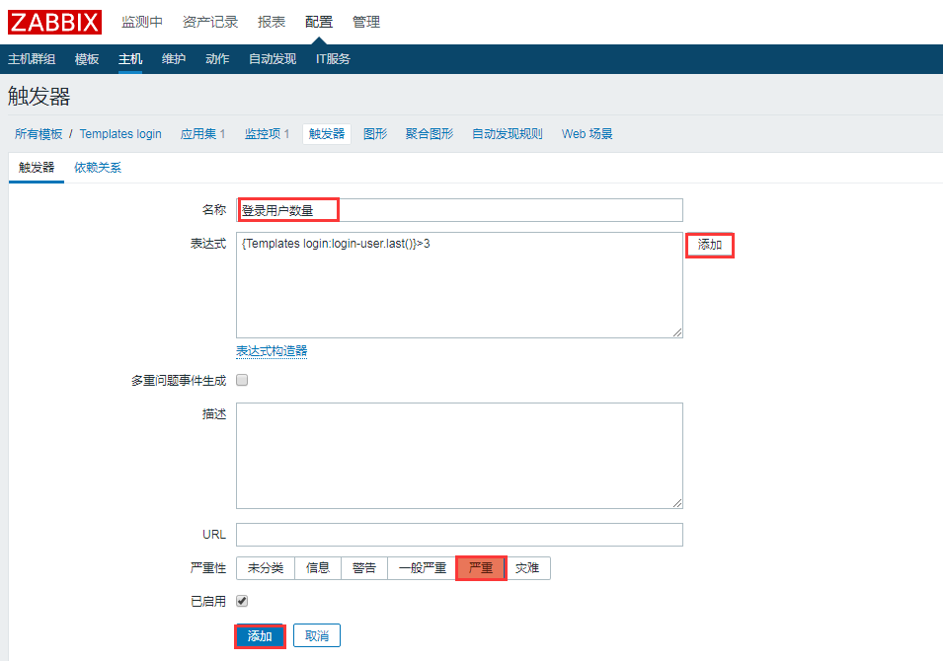
Task: Click the 描述 text area
Action: tap(459, 456)
